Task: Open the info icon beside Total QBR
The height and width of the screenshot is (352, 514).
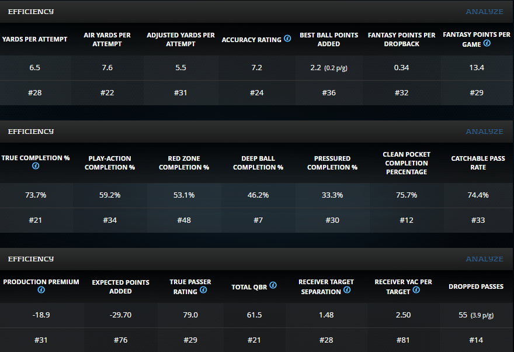Action: 273,286
